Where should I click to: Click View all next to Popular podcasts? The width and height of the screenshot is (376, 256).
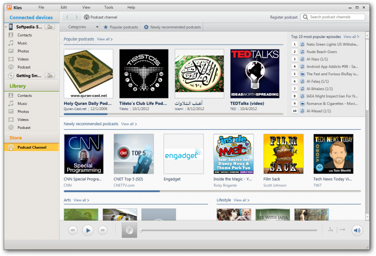(x=104, y=39)
